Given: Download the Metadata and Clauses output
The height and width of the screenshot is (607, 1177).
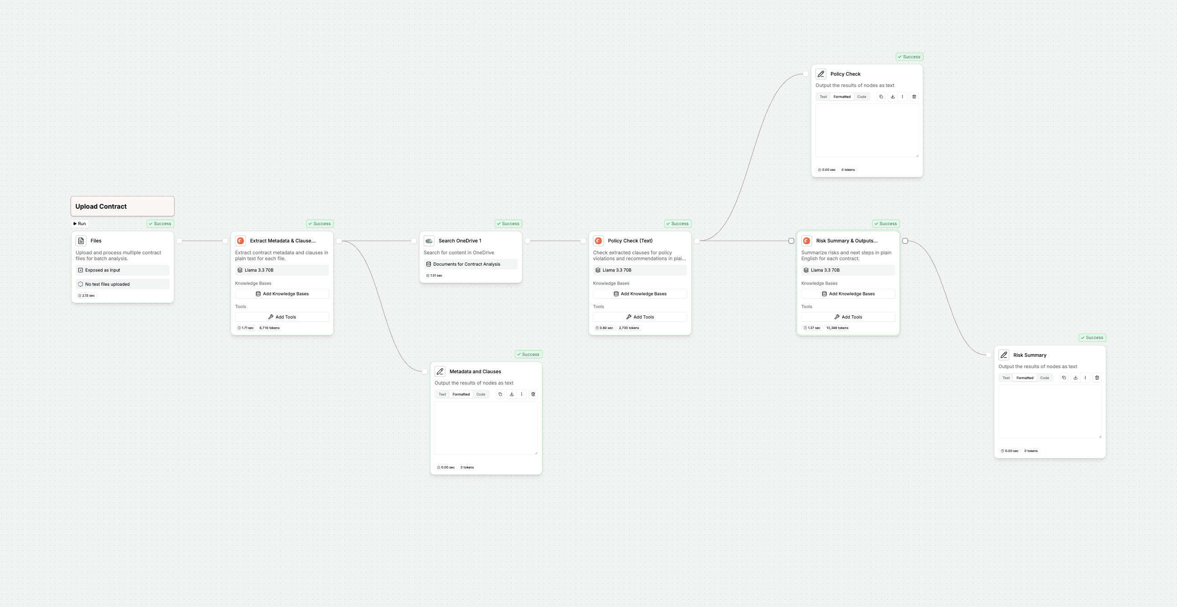Looking at the screenshot, I should (x=511, y=395).
